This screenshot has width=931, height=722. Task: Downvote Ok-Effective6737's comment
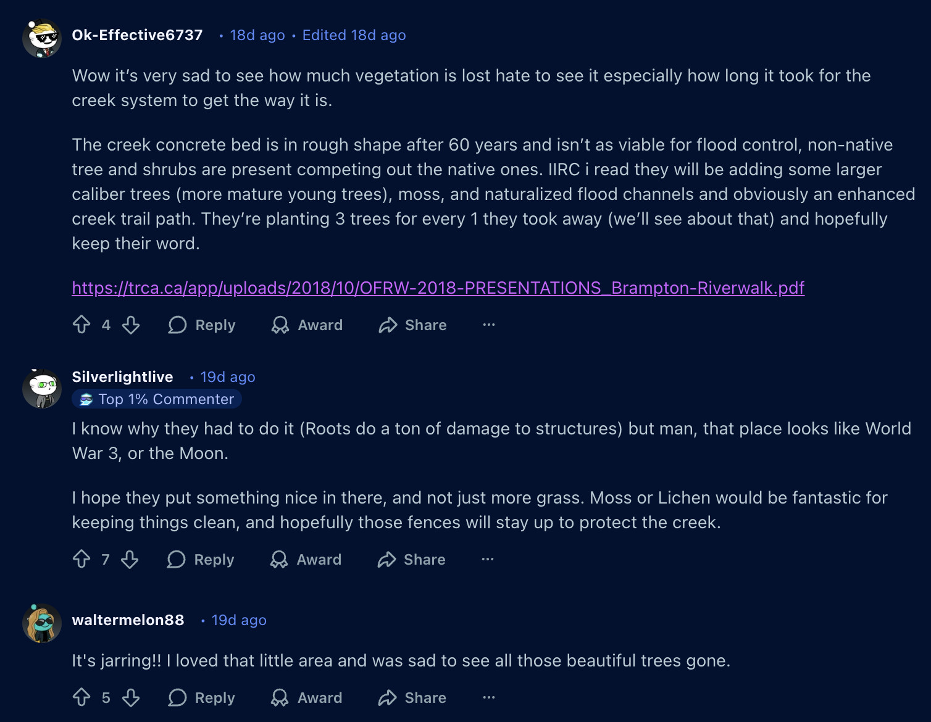(131, 325)
